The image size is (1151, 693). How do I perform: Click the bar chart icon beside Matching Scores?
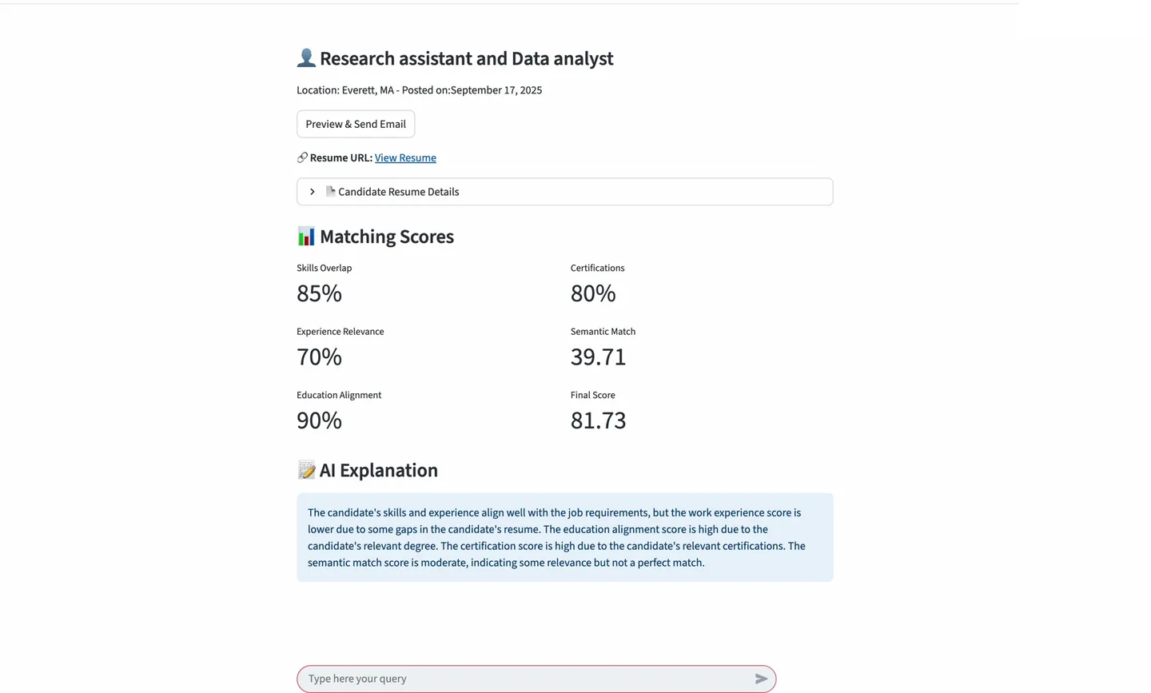pos(306,236)
